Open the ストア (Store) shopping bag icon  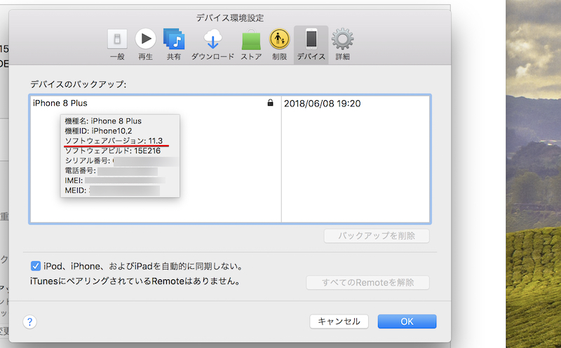[251, 43]
